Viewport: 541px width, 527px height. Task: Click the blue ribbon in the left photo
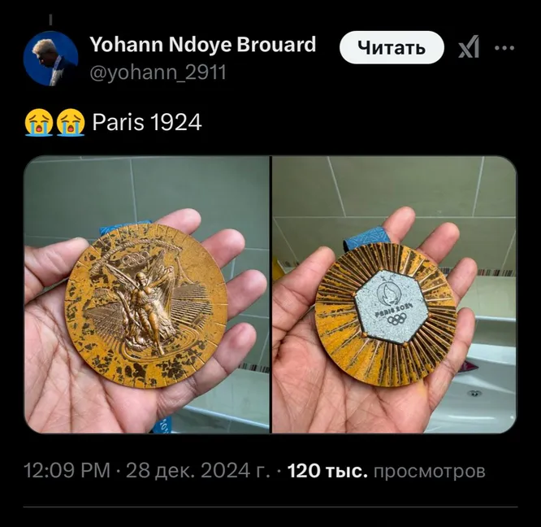pyautogui.click(x=108, y=231)
